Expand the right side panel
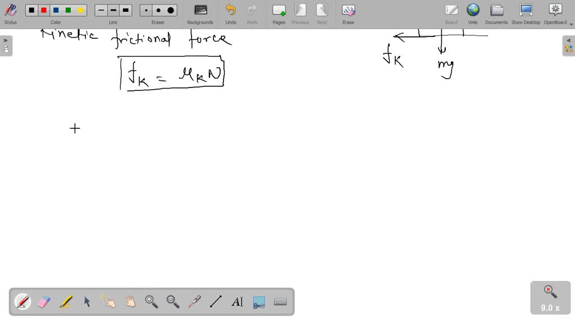Viewport: 575px width, 323px height. [x=569, y=40]
